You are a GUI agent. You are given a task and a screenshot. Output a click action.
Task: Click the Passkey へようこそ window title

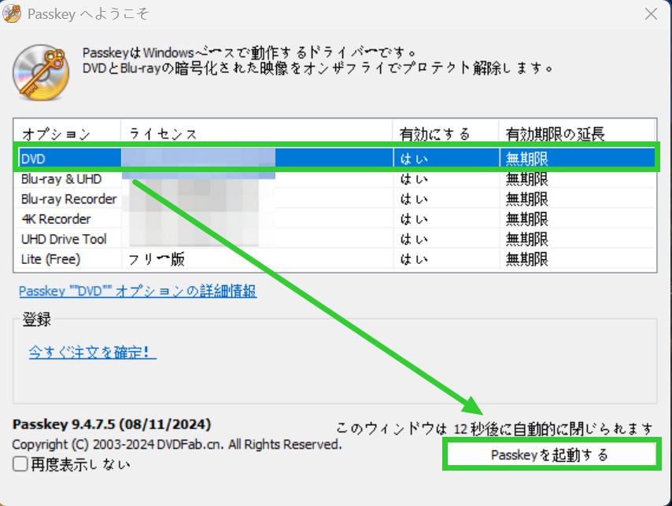point(88,14)
